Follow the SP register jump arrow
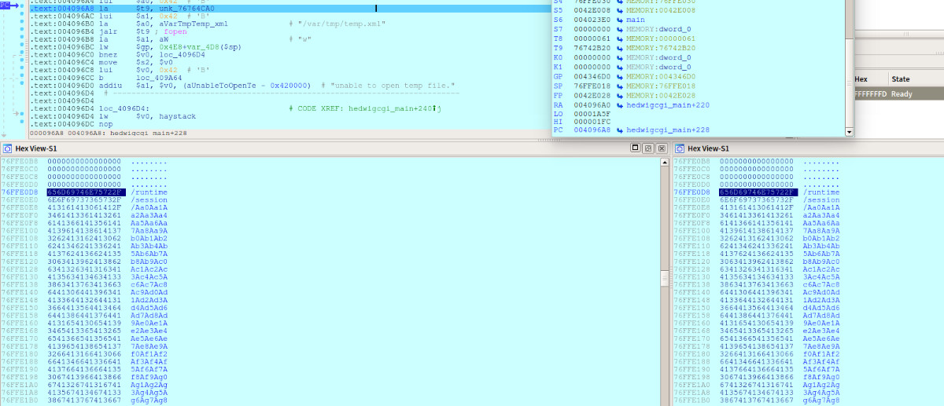 pyautogui.click(x=621, y=87)
